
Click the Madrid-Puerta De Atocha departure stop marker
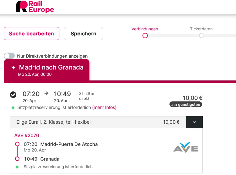[17, 144]
